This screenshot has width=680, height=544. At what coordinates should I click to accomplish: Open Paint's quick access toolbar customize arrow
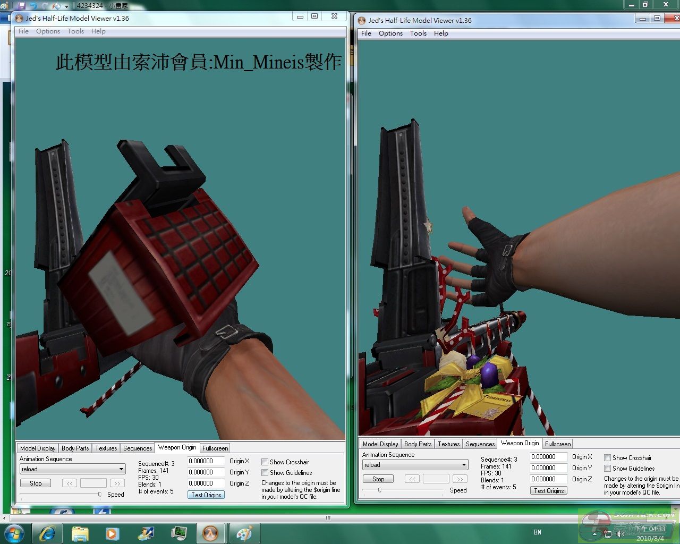66,6
